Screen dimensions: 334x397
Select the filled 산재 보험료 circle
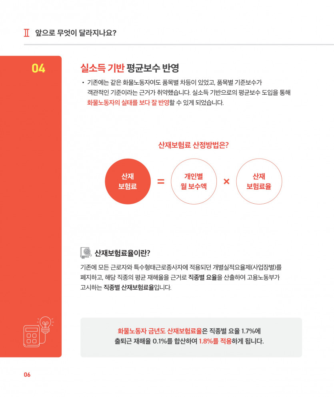(128, 181)
